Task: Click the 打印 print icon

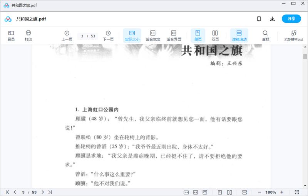Action: click(x=28, y=35)
